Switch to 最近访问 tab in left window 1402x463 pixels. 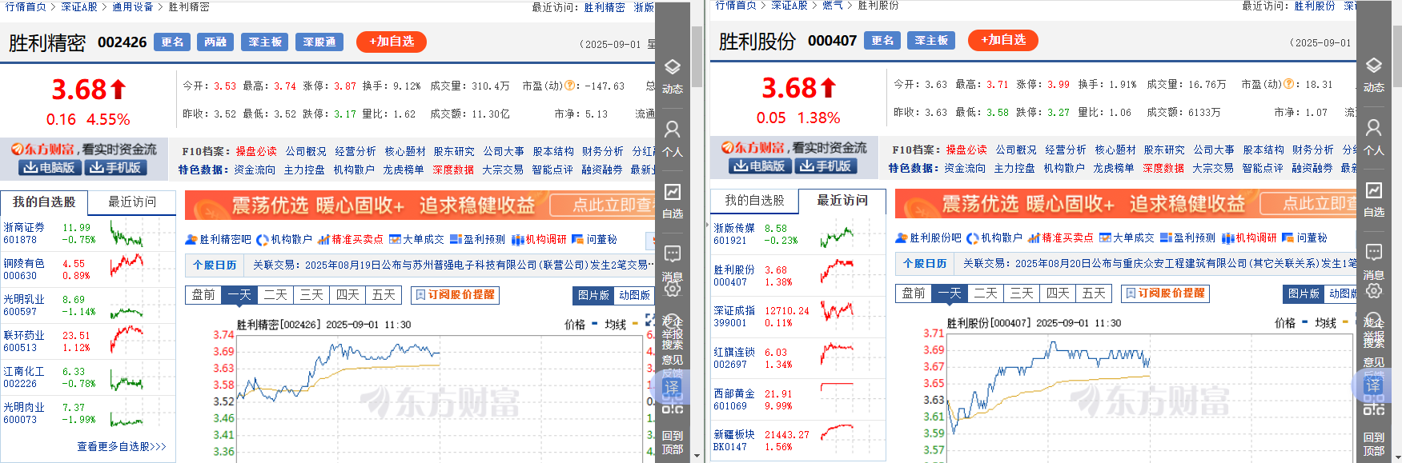(x=132, y=202)
